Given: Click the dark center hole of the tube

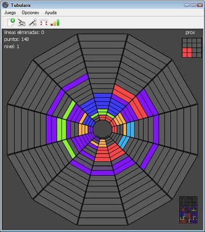Looking at the screenshot, I should pos(102,129).
